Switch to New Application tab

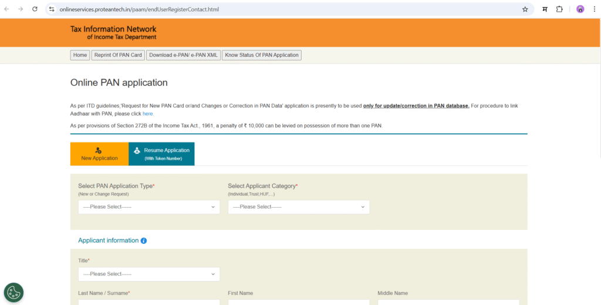pyautogui.click(x=99, y=154)
